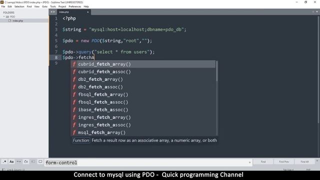
Task: Click the fetchA text on line 8
Action: 86,57
